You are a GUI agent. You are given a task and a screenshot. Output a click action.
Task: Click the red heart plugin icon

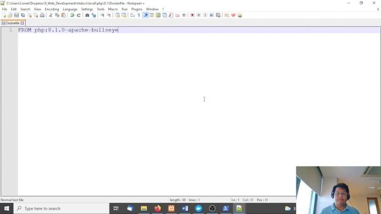(x=233, y=15)
